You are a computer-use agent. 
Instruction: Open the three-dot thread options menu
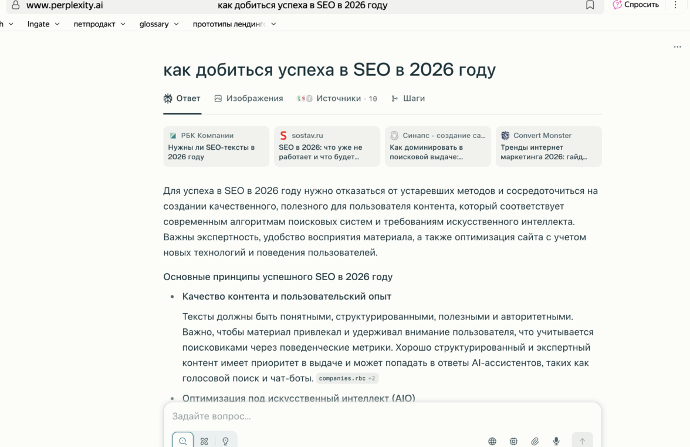point(677,47)
